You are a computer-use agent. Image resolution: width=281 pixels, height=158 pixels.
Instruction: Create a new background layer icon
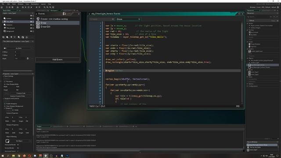pyautogui.click(x=3, y=37)
